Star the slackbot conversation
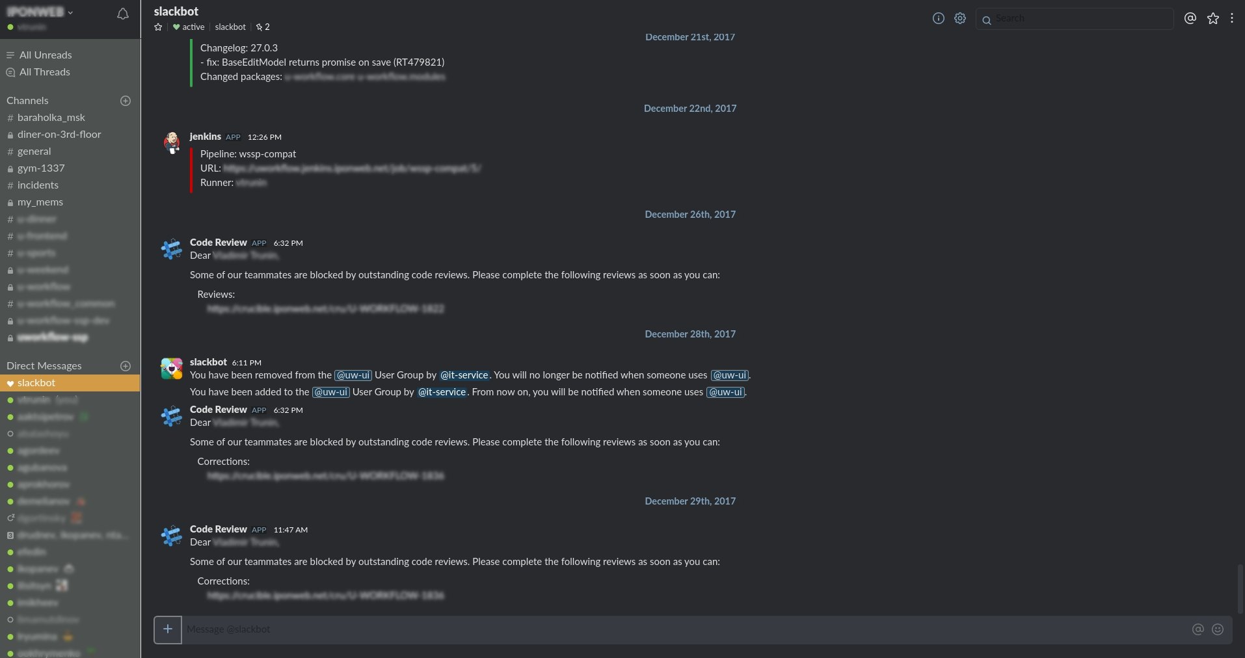The height and width of the screenshot is (658, 1245). [x=158, y=27]
